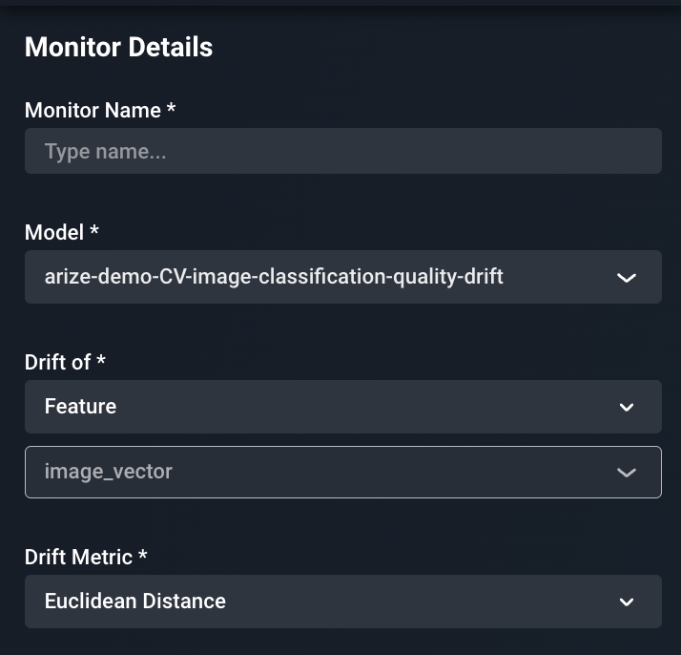
Task: Click the Euclidean Distance selected value
Action: coord(135,602)
